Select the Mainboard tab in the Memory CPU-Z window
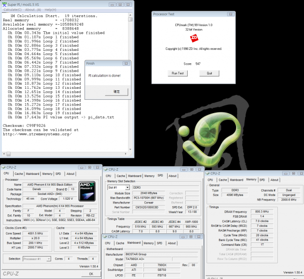The height and width of the screenshot is (279, 304). [x=237, y=180]
